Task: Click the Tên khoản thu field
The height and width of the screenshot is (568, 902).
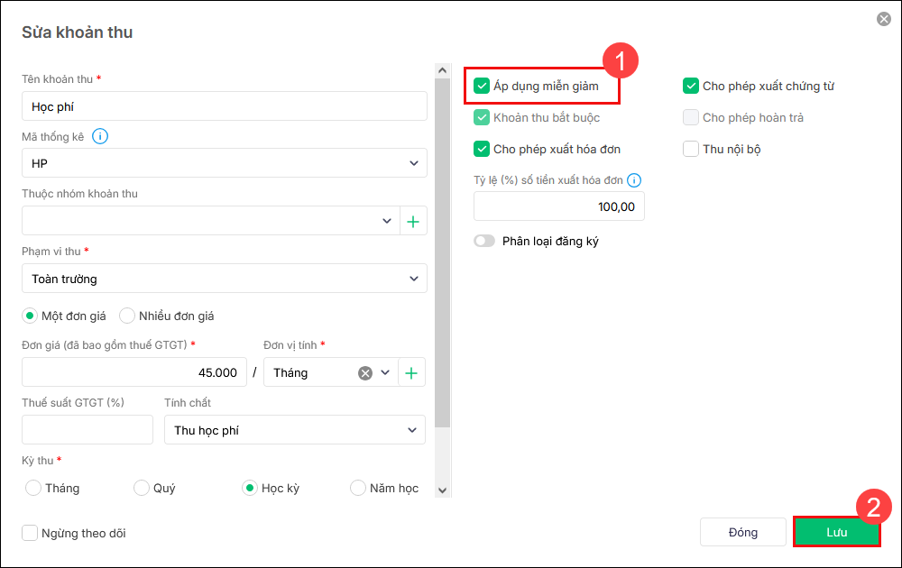Action: pyautogui.click(x=224, y=106)
